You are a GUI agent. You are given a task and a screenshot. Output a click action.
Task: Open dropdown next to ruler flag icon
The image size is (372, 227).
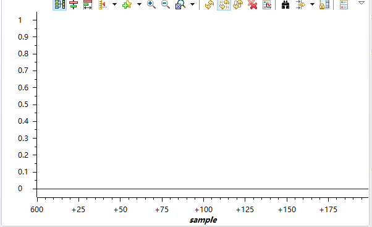[x=114, y=4]
